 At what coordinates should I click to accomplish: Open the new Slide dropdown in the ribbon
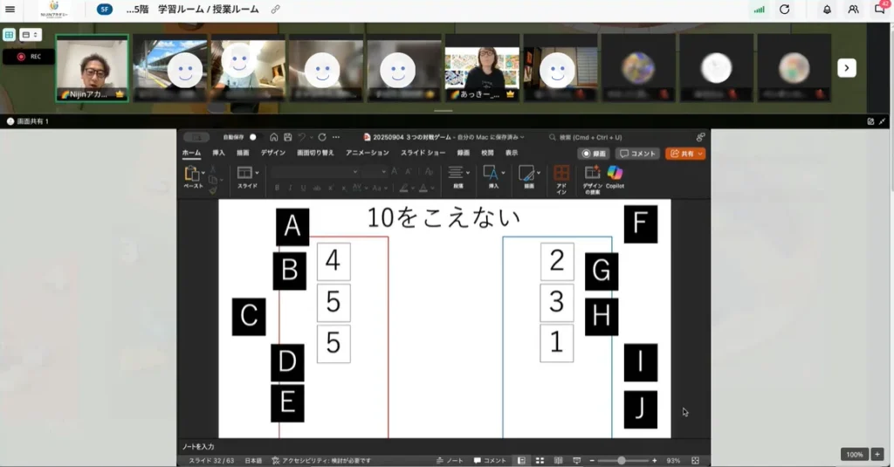(x=257, y=173)
